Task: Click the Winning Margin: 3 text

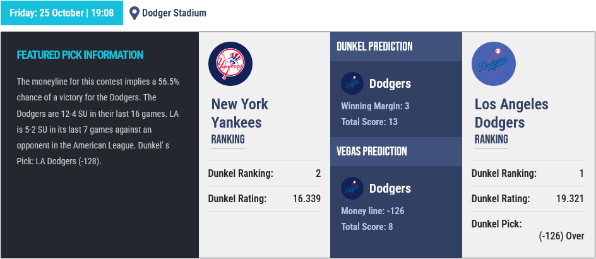Action: (375, 105)
